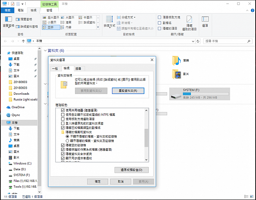Open 分組方式 group by dropdown
Viewport: 256px width, 200px height.
click(x=126, y=17)
